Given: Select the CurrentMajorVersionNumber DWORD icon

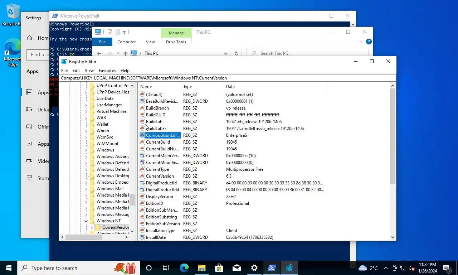Looking at the screenshot, I should 142,156.
